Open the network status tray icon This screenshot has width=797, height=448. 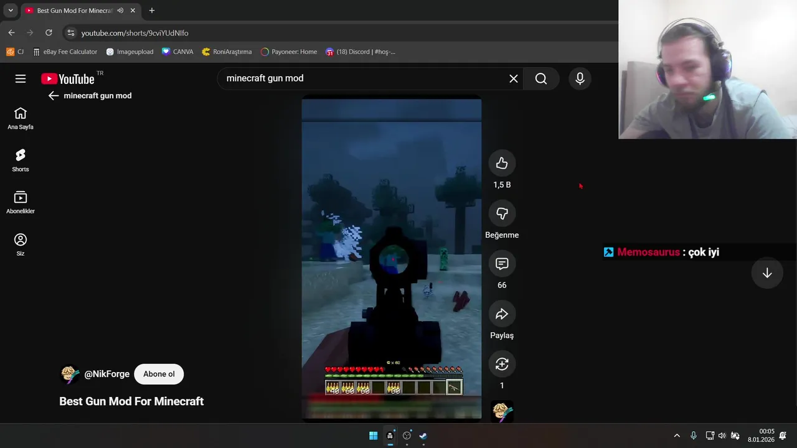pos(710,436)
